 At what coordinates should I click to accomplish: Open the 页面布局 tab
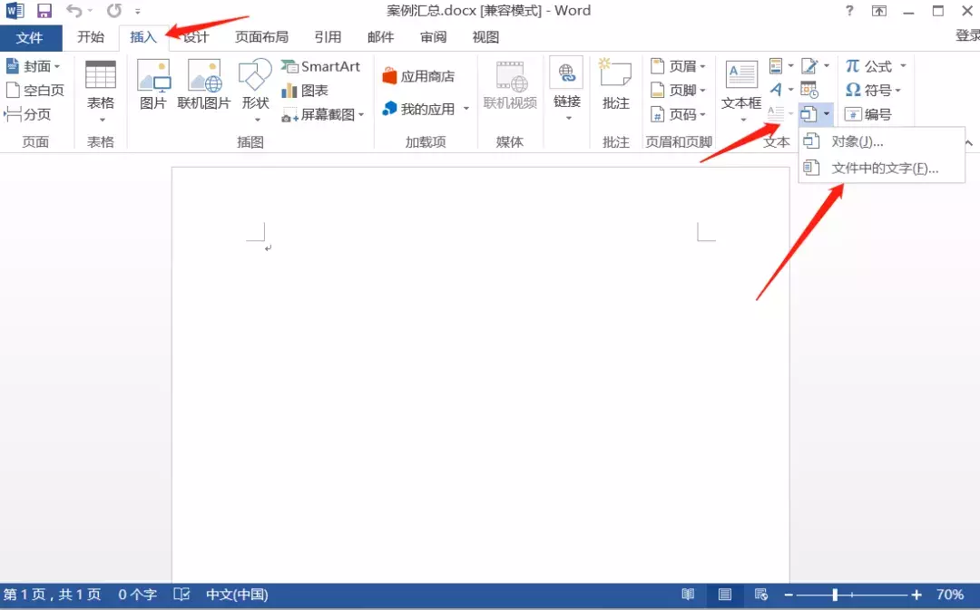pos(261,37)
